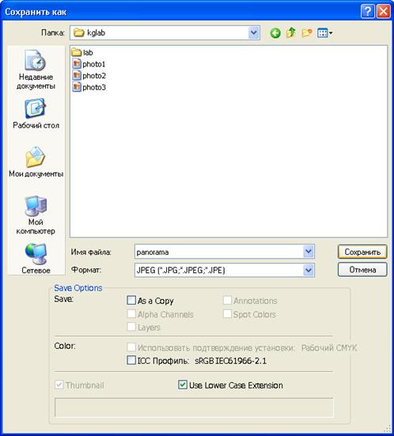Screen dimensions: 394x436
Task: Click the Сохранить button
Action: [362, 252]
